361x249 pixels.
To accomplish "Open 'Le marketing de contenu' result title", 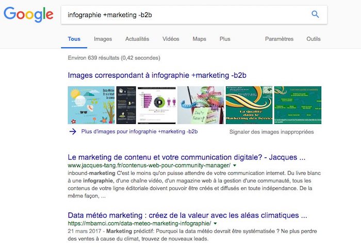I will coord(187,157).
